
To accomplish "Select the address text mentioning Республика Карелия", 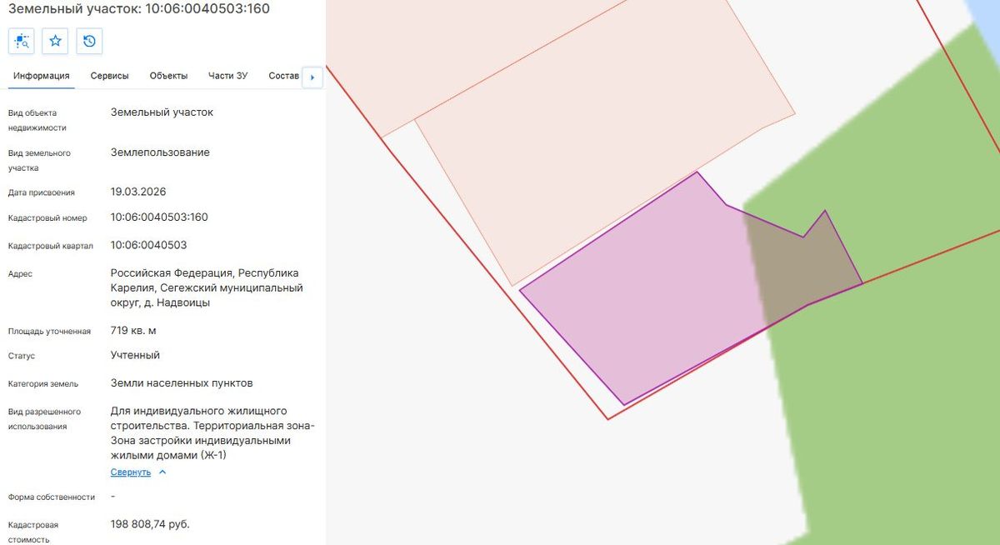I will (207, 287).
